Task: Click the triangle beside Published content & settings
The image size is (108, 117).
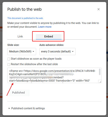Action: coord(9,108)
